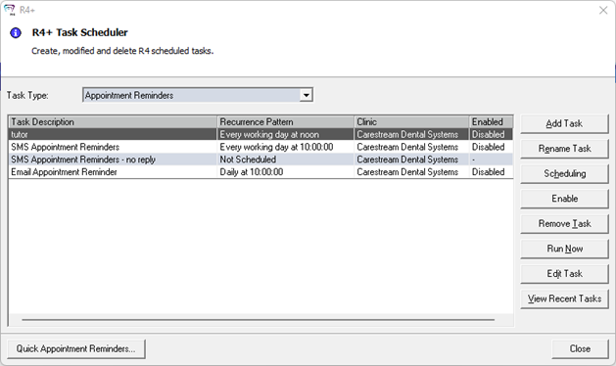Viewport: 616px width, 366px height.
Task: Click the 'Not Scheduled' cell
Action: pos(286,160)
